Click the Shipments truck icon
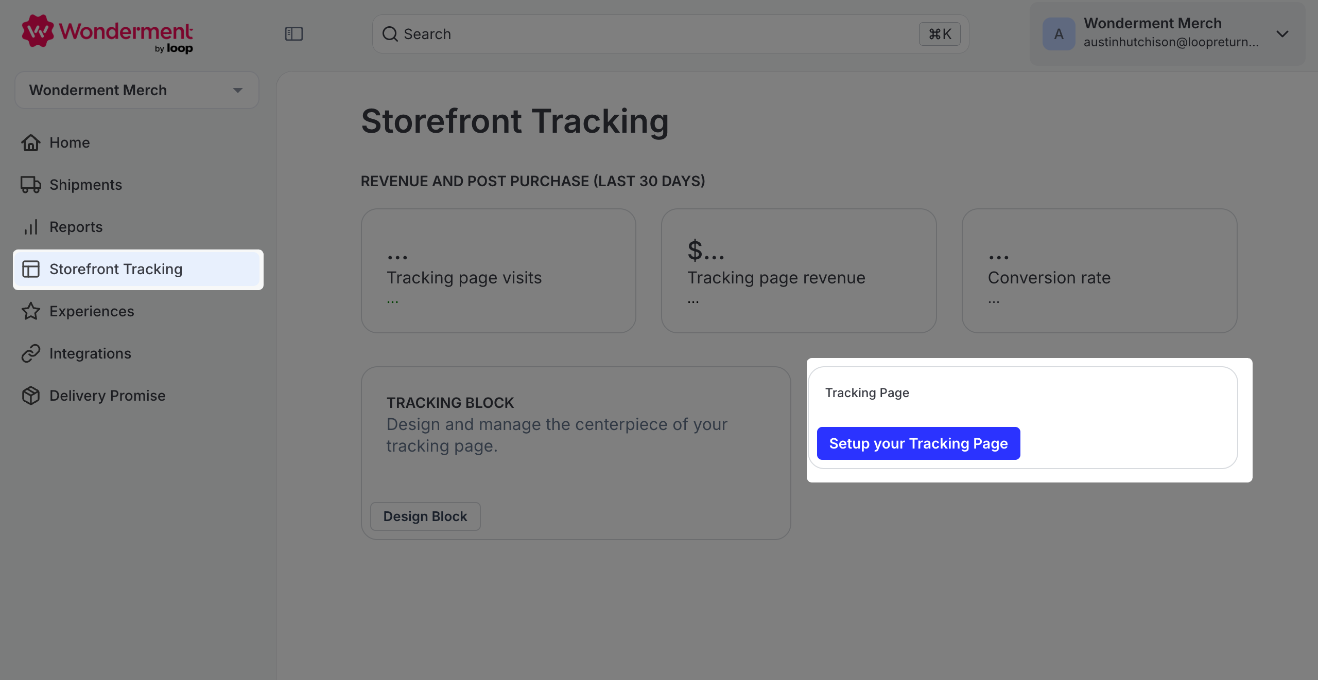This screenshot has width=1318, height=680. (x=31, y=185)
